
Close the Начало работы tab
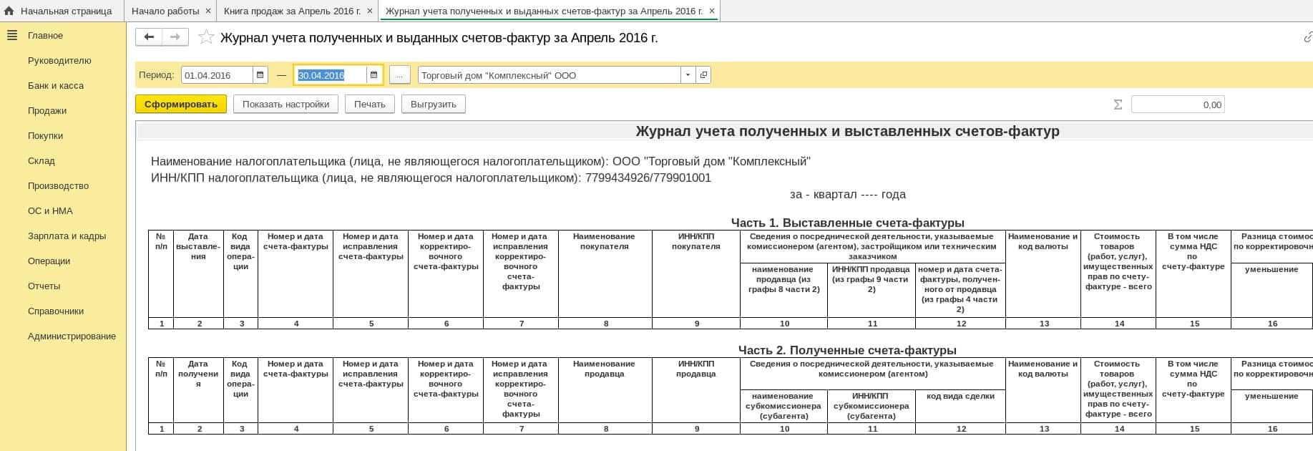208,11
